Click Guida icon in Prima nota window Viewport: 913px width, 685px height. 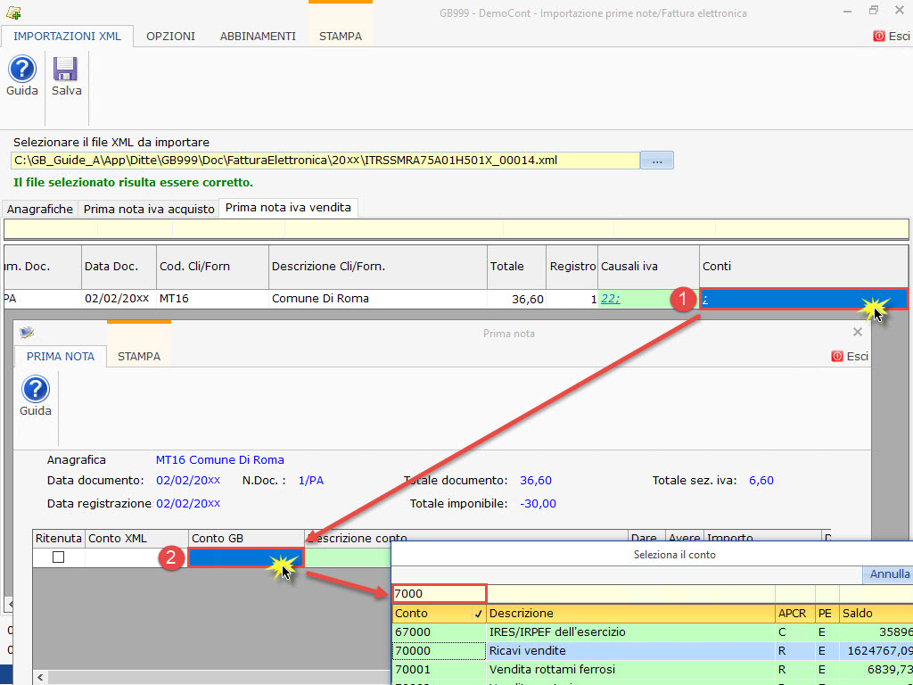coord(35,390)
